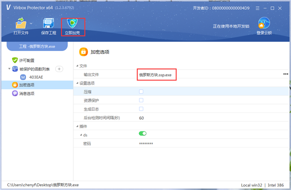Click the 开发者ID text in title bar
The height and width of the screenshot is (190, 291).
221,8
